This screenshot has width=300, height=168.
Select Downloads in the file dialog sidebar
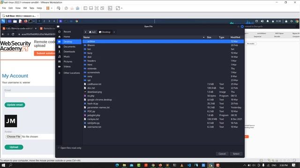tap(69, 52)
